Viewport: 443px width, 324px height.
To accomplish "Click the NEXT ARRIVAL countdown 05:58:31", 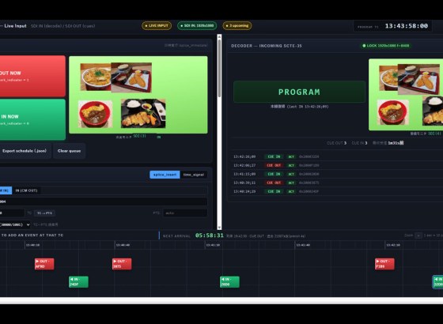I will 210,235.
